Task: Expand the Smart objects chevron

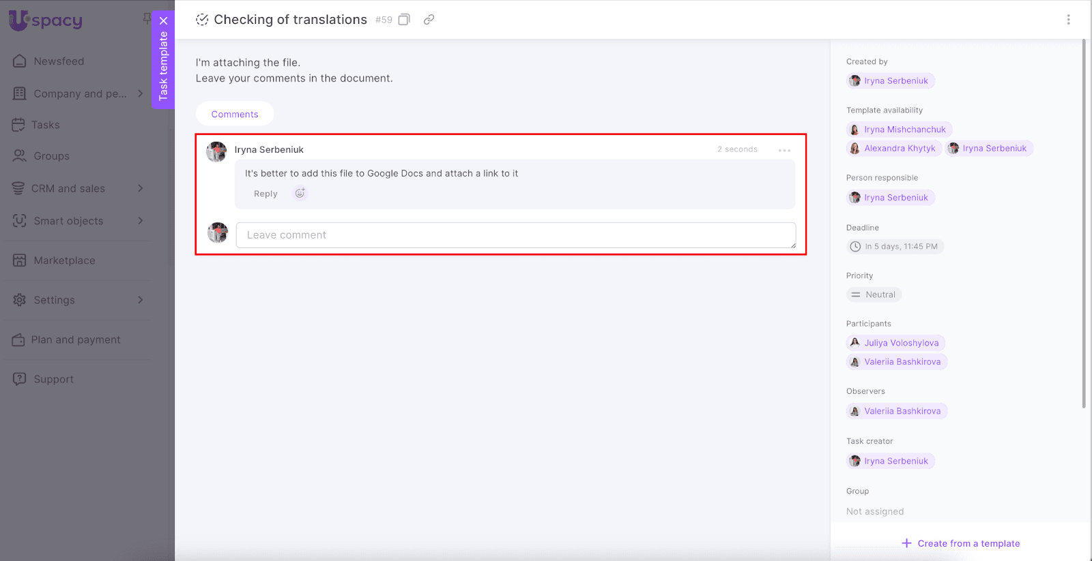Action: click(x=141, y=220)
